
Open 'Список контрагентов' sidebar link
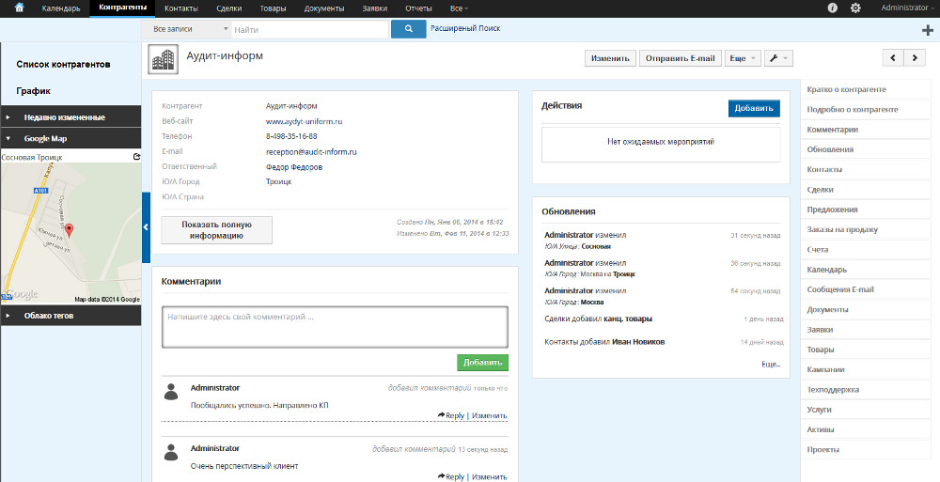click(63, 64)
